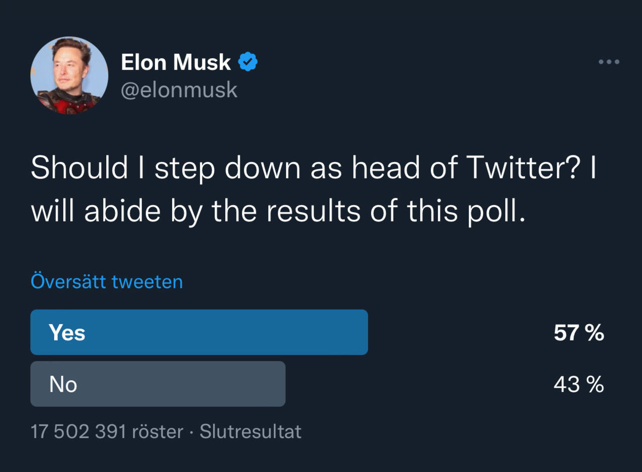Image resolution: width=642 pixels, height=472 pixels.
Task: Click the Elon Musk display name
Action: (x=176, y=61)
